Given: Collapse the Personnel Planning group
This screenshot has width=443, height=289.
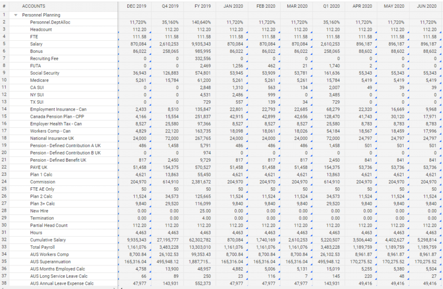Looking at the screenshot, I should click(x=16, y=15).
